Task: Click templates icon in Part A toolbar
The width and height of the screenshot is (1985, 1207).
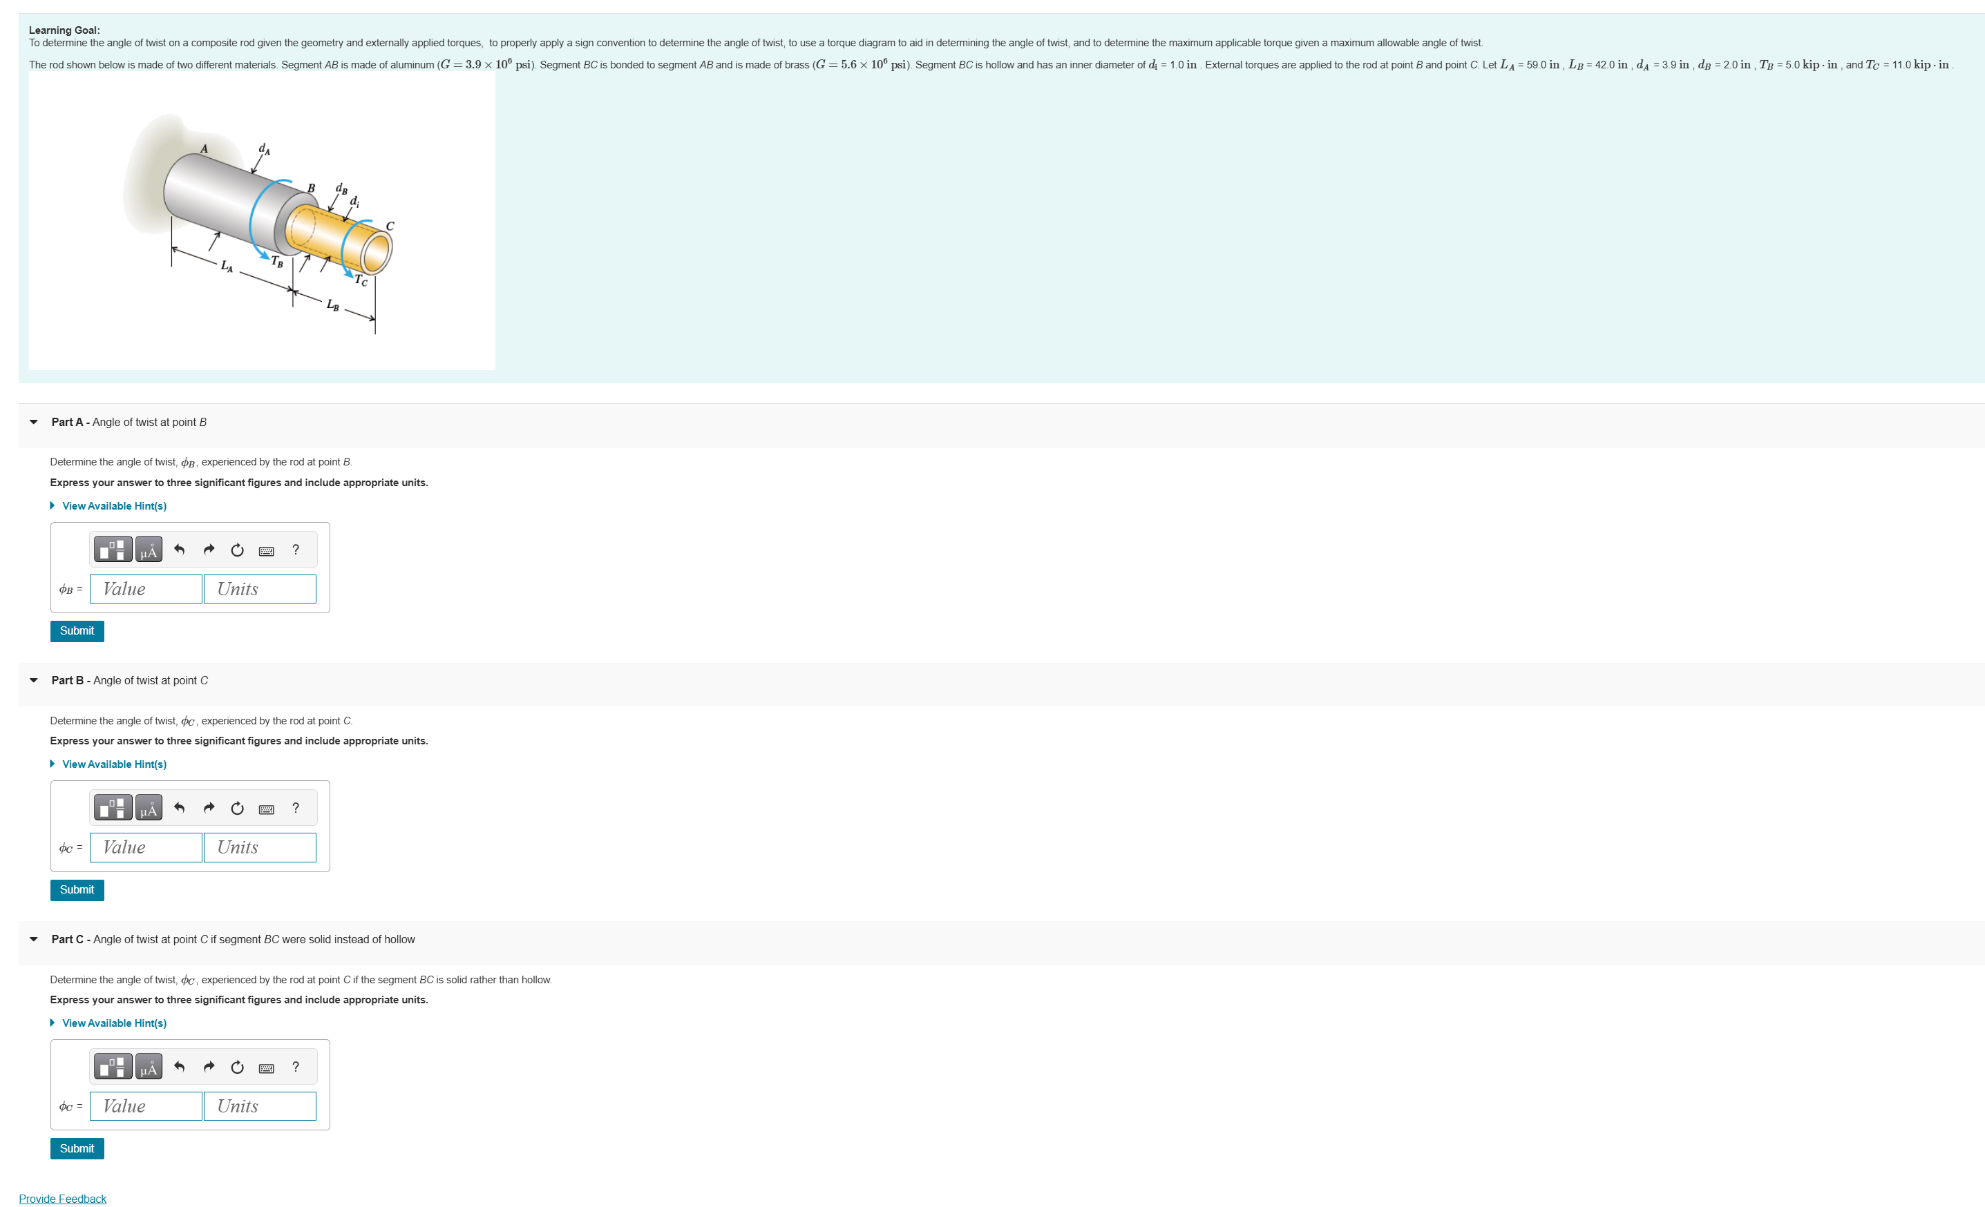Action: (113, 549)
